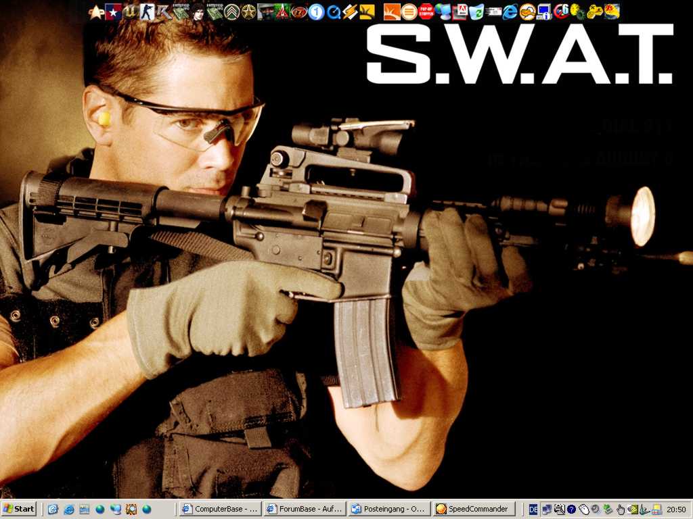The image size is (693, 519).
Task: Switch to the ForumBase taskbar window
Action: click(x=305, y=509)
